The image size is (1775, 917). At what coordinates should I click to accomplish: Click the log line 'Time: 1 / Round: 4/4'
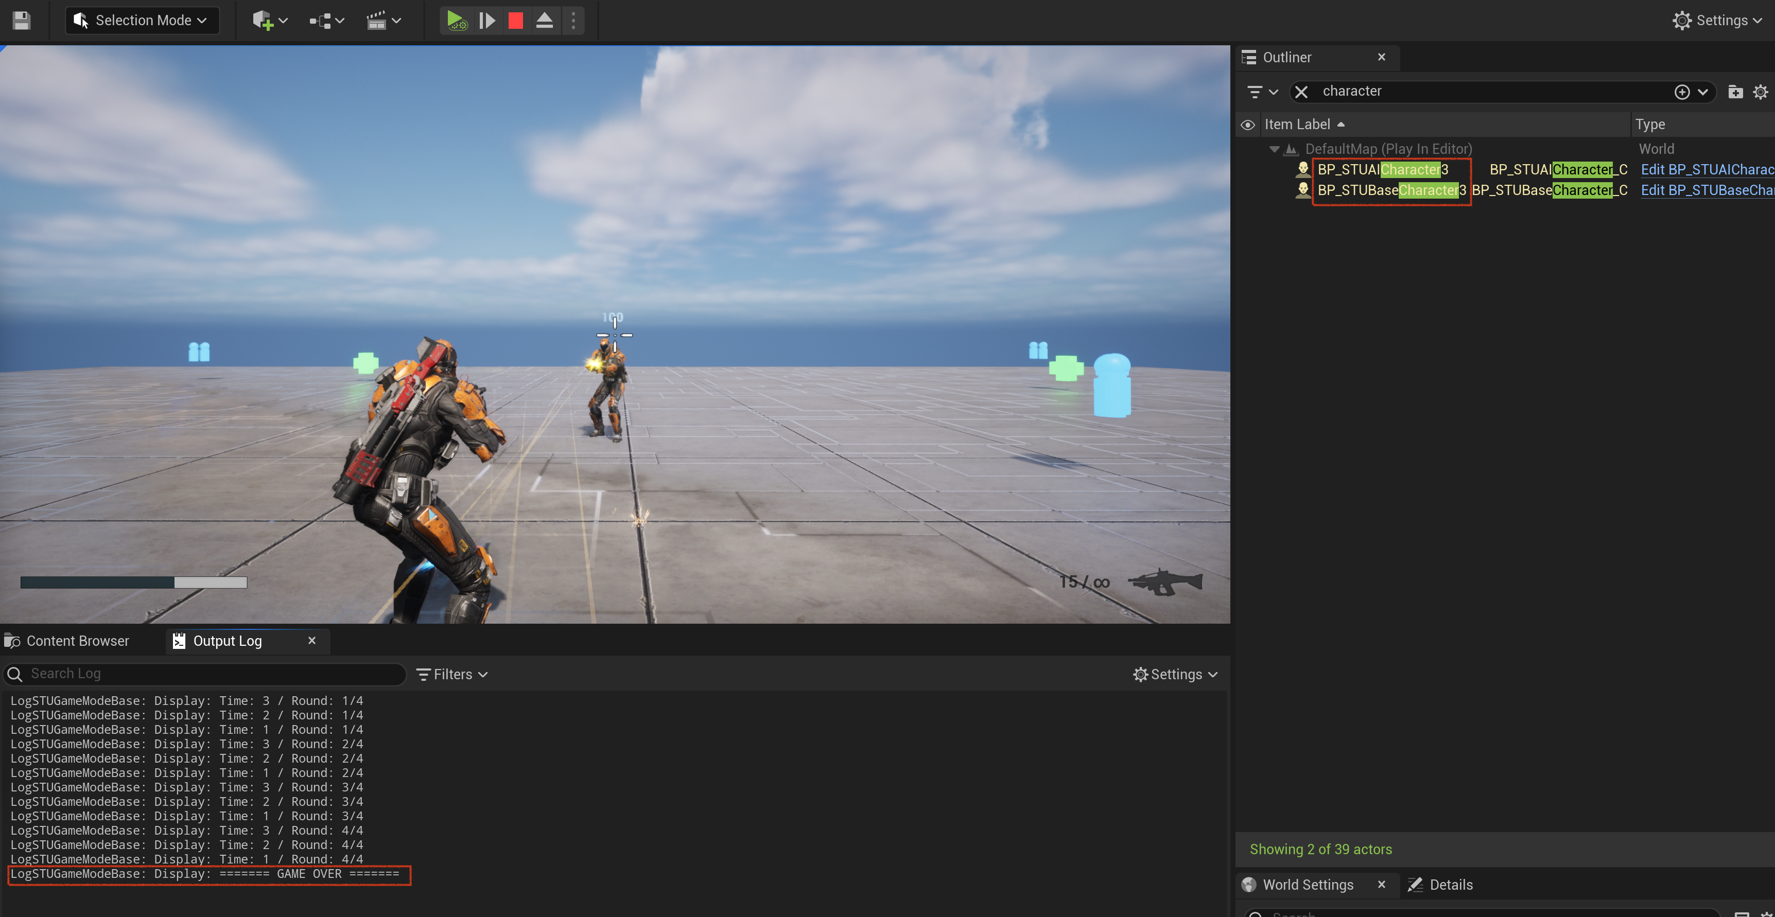pyautogui.click(x=187, y=860)
